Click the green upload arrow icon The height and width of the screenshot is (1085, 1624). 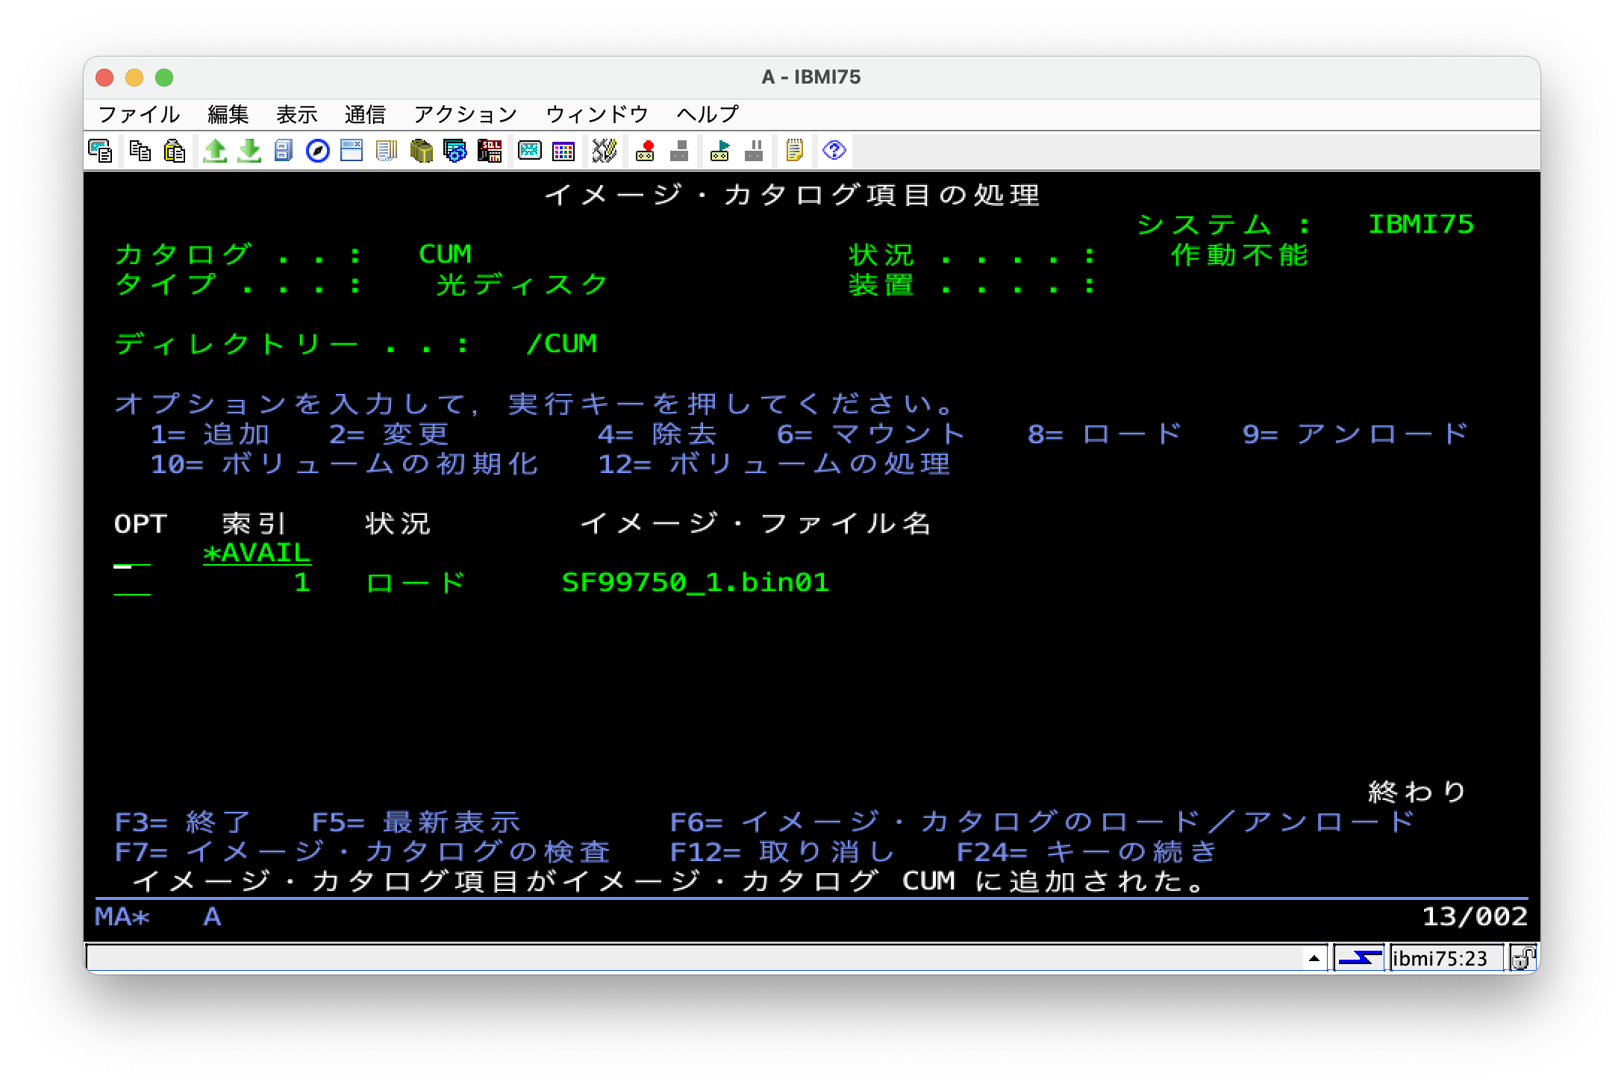[215, 151]
